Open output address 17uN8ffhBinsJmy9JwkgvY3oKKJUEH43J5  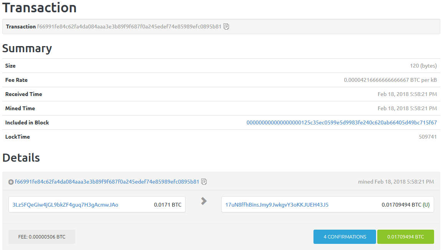(277, 205)
